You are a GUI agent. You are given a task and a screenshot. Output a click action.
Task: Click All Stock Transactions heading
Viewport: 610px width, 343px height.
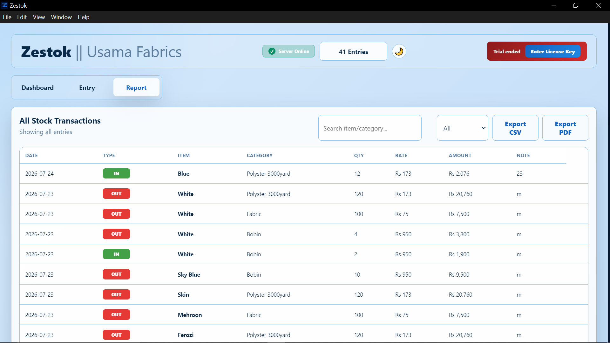pyautogui.click(x=60, y=121)
